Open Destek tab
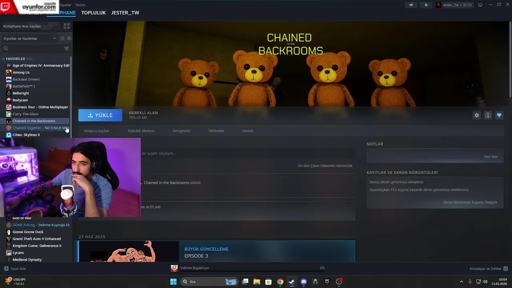 (x=248, y=131)
